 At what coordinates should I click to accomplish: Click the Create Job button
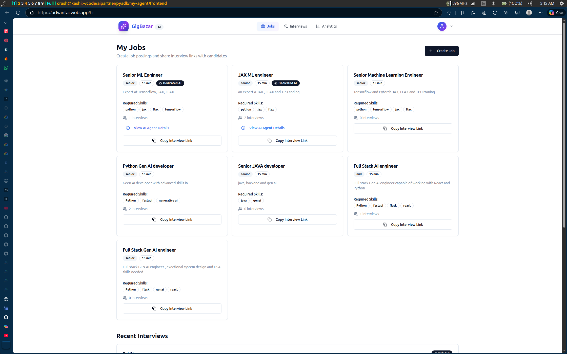click(441, 51)
